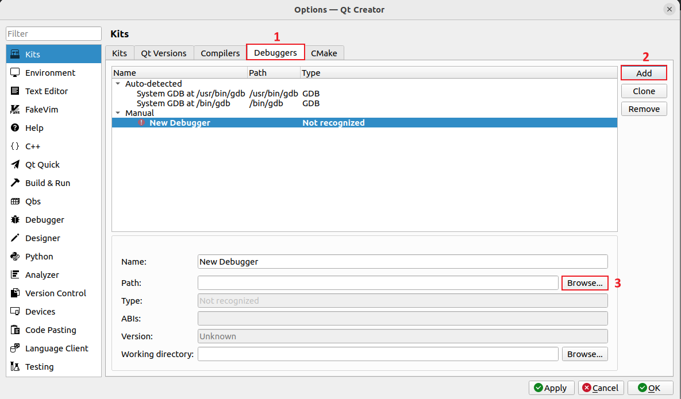Open Devices settings icon
681x399 pixels.
click(x=15, y=311)
